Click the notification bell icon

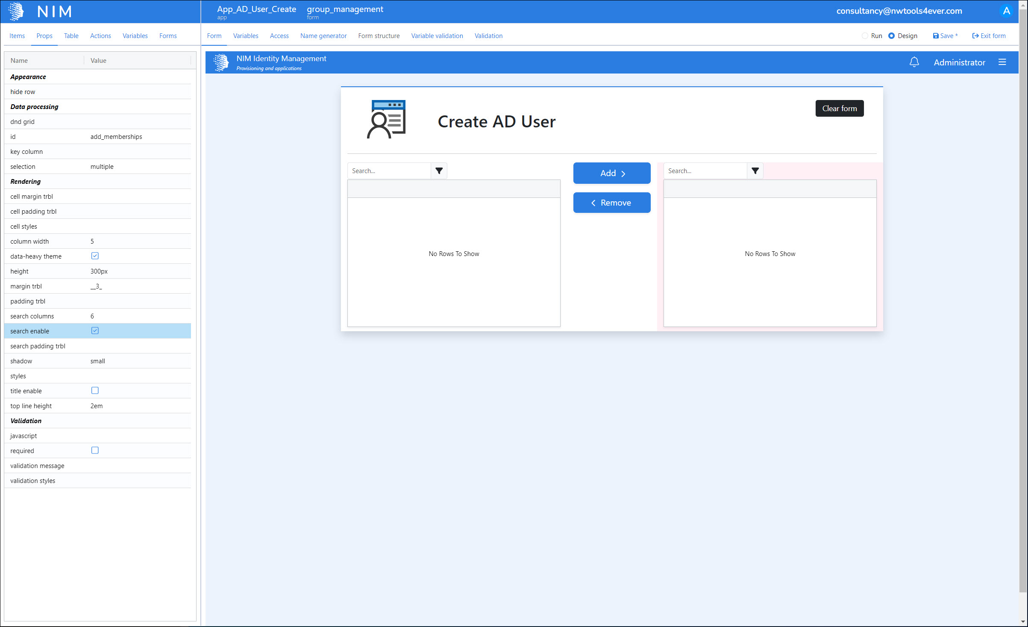914,62
